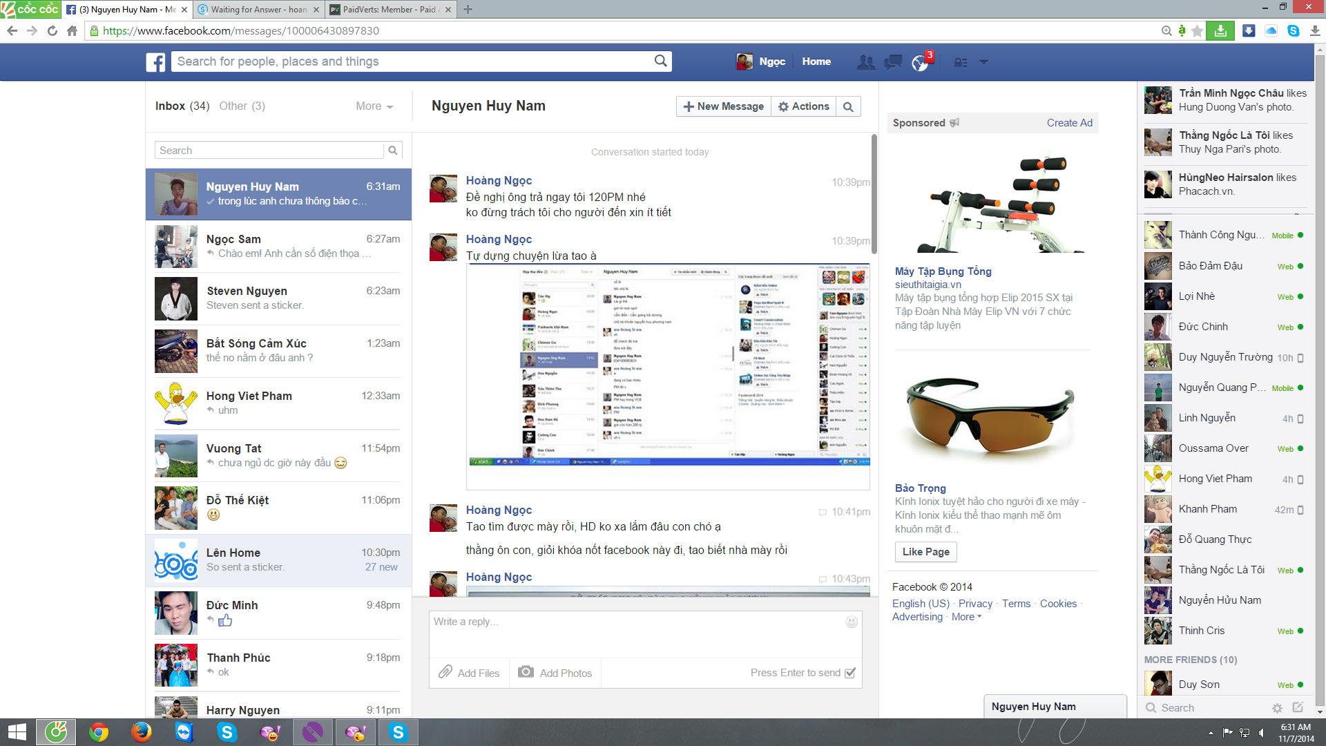
Task: Click the Add Files paperclip button
Action: point(469,673)
